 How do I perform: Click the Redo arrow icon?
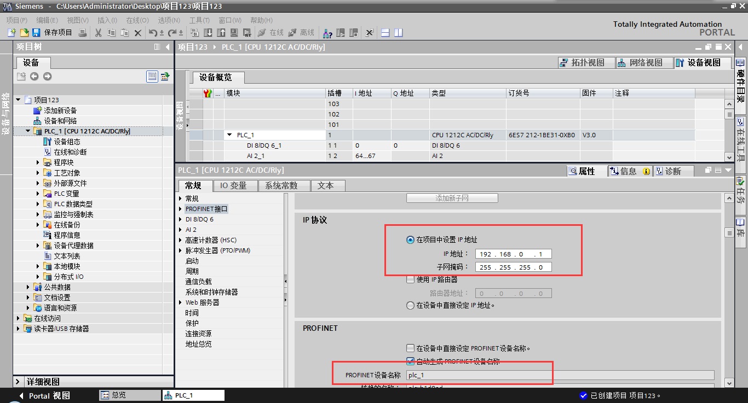click(173, 33)
